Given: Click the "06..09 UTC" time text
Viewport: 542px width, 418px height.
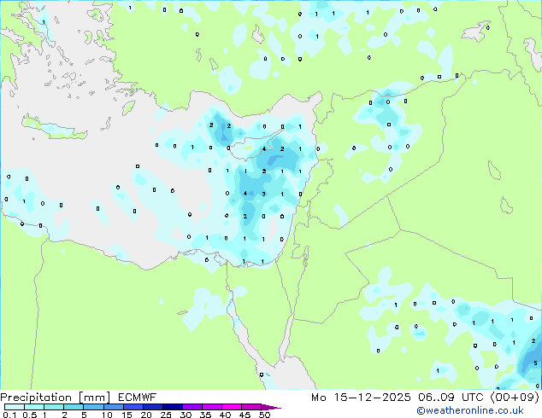Looking at the screenshot, I should 451,398.
